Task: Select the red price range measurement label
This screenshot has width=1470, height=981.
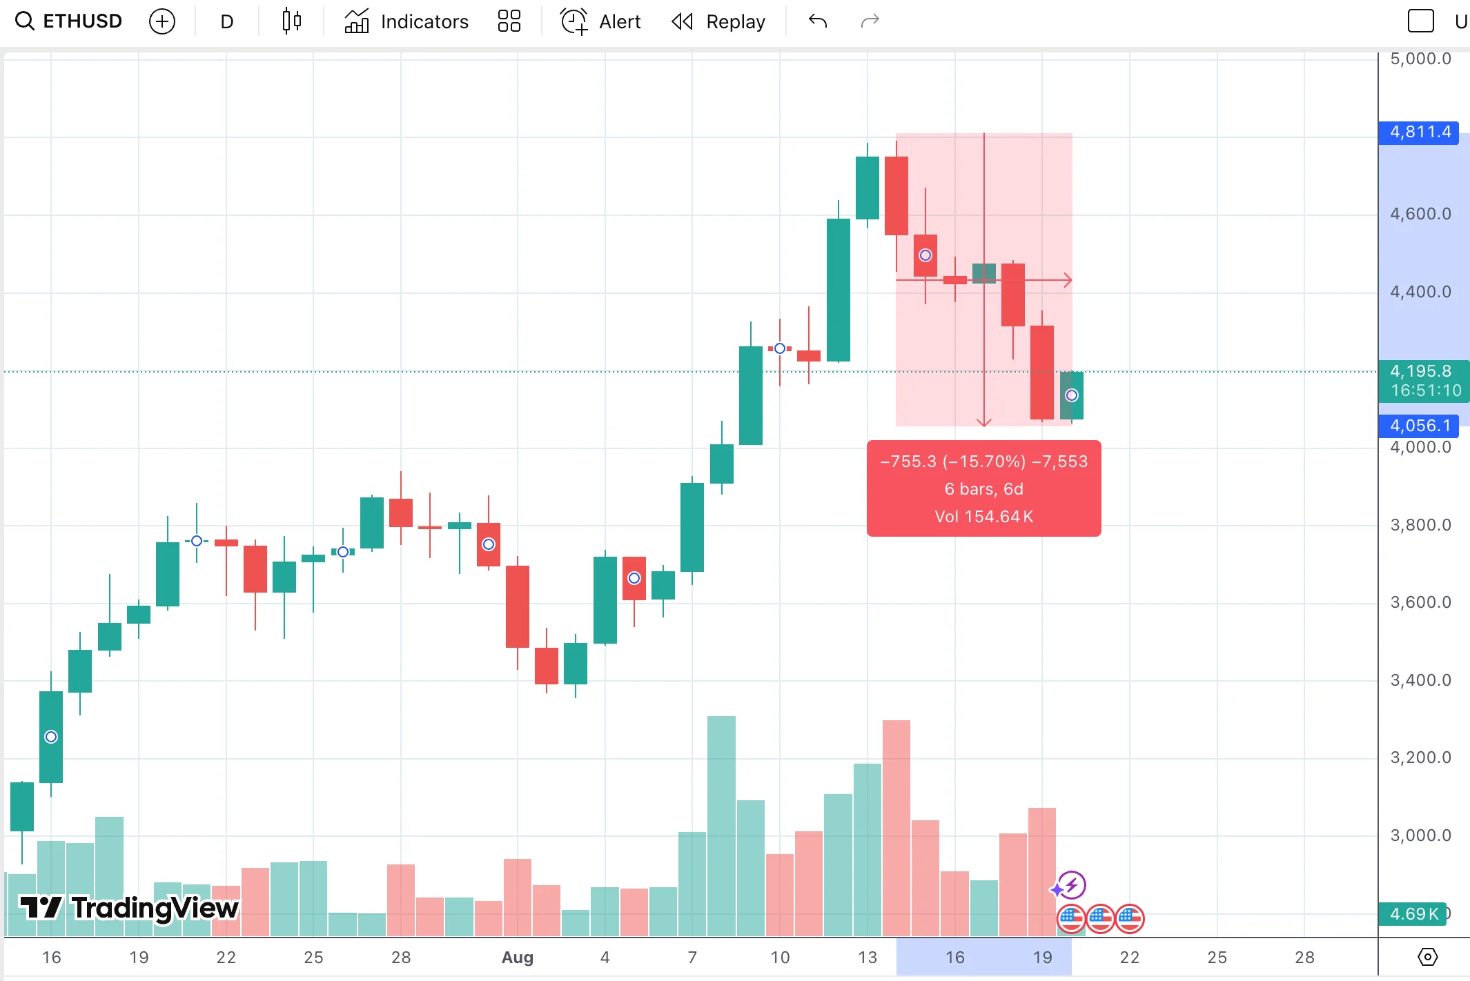Action: pyautogui.click(x=983, y=488)
